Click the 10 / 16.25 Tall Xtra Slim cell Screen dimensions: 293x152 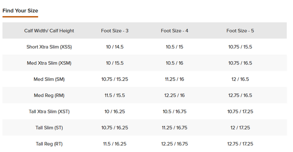click(115, 112)
